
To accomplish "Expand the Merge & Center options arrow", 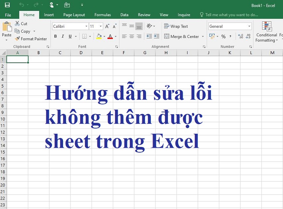I will tap(203, 36).
